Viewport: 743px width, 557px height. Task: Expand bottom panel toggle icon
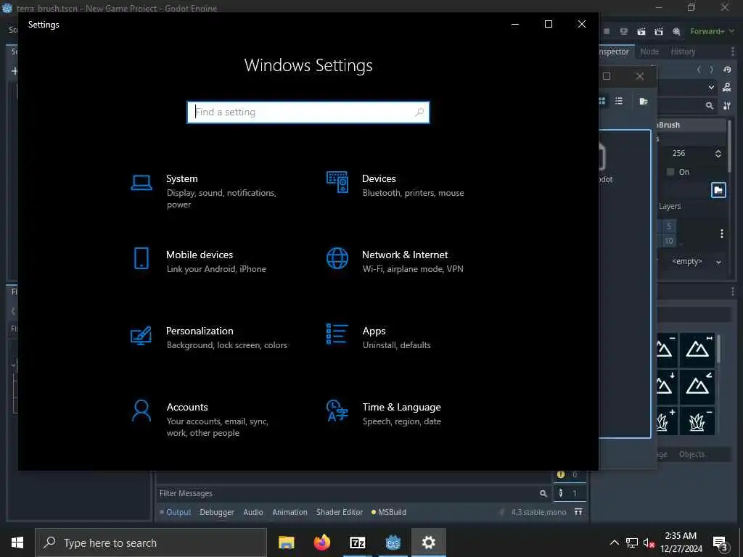coord(578,512)
